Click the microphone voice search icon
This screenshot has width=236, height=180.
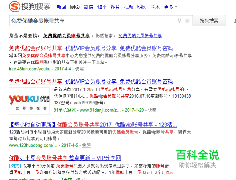pyautogui.click(x=179, y=21)
